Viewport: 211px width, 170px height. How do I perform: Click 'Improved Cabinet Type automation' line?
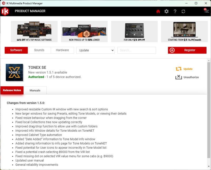pos(39,135)
